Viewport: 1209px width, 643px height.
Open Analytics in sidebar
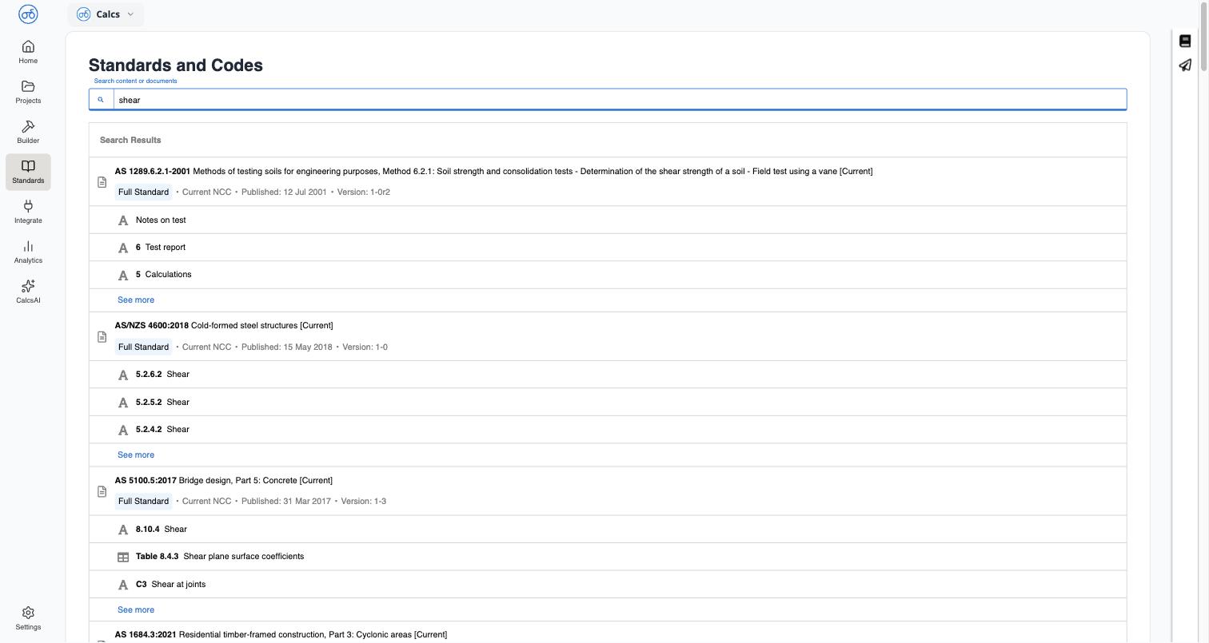pos(28,252)
